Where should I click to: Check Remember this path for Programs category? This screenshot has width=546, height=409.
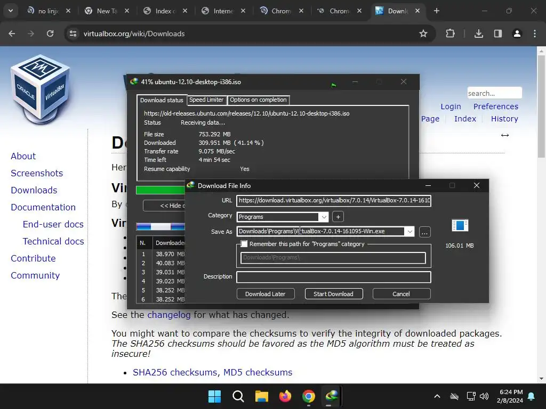[244, 244]
